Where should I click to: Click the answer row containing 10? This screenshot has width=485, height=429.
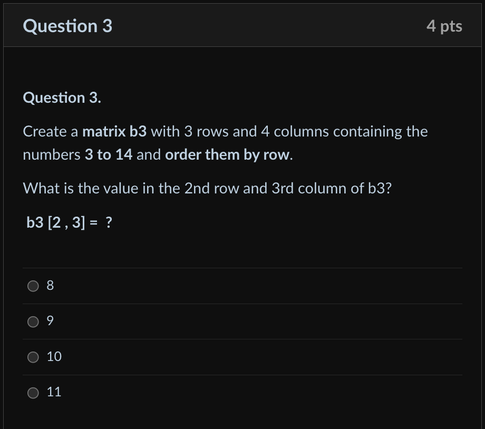coord(242,357)
